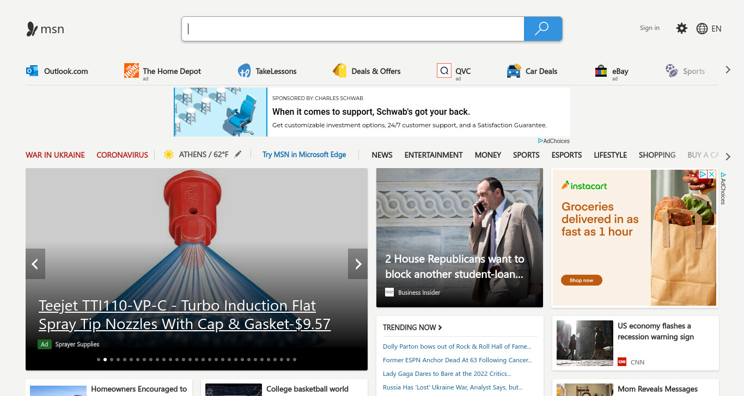
Task: Open the ESPORTS tab
Action: coord(566,154)
